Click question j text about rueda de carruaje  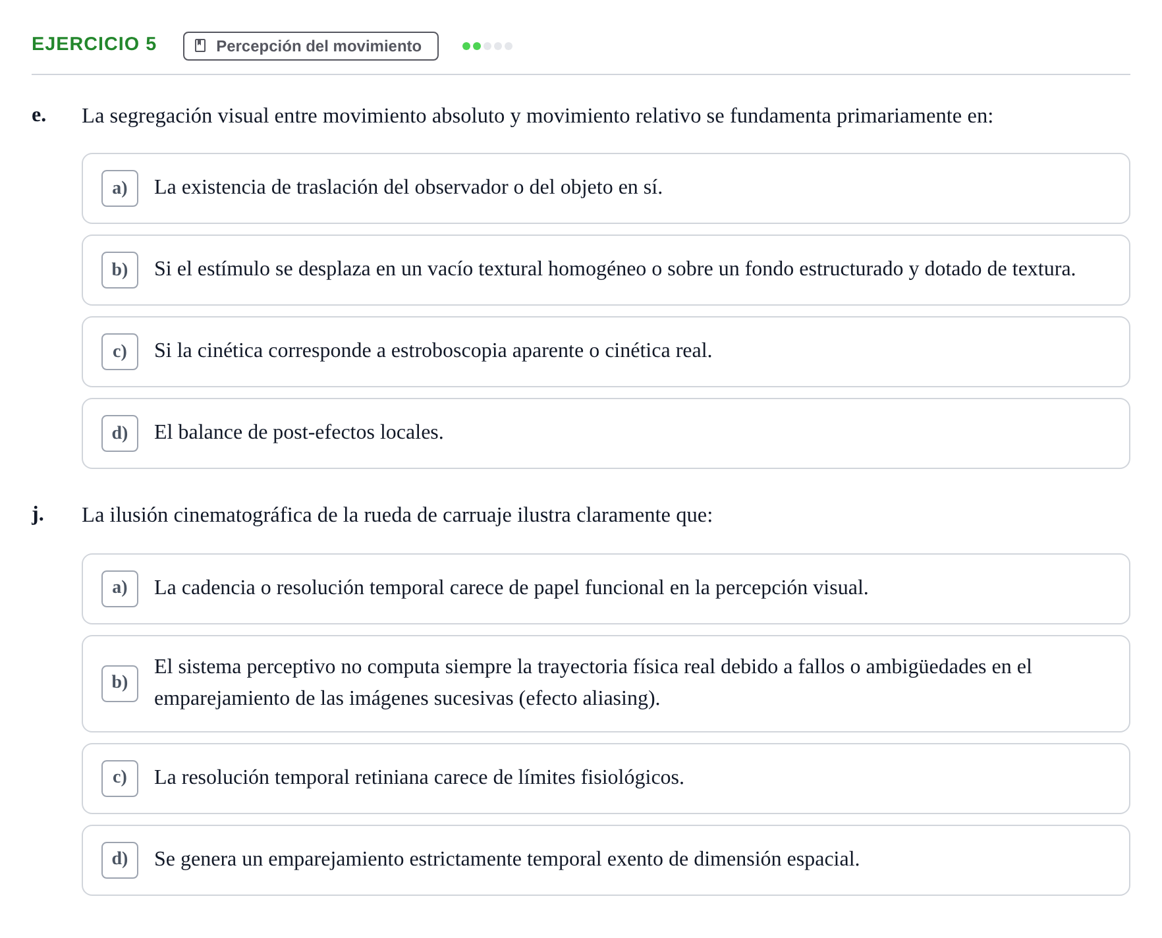click(x=397, y=515)
